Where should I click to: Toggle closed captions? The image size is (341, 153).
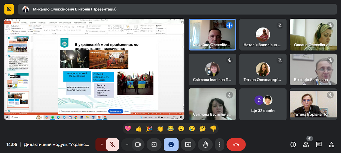(154, 144)
